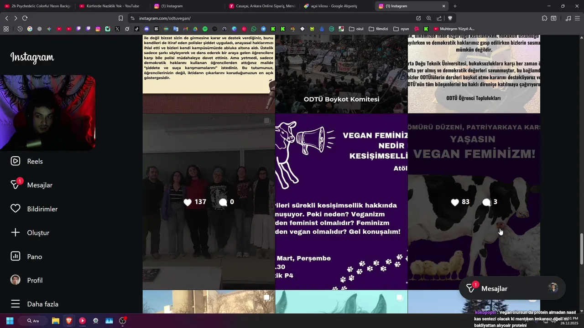Click the zoom magnifier in address bar
The image size is (584, 328).
point(429,18)
